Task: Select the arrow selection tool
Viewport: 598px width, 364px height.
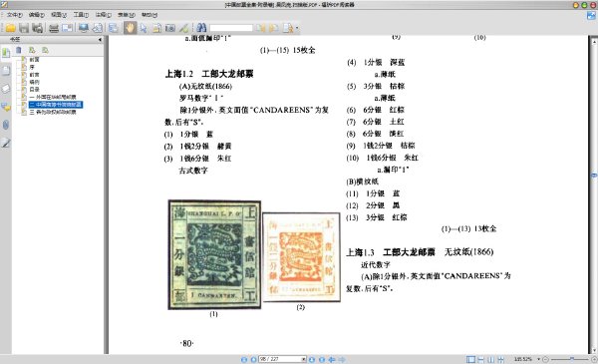Action: click(144, 28)
